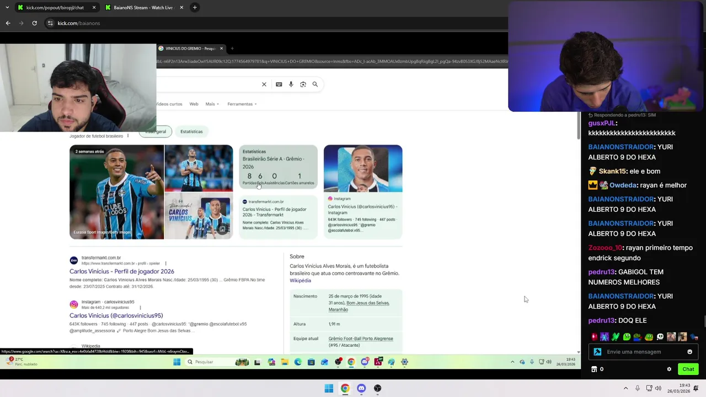Click the kick.com/baianons address bar

pos(276,23)
